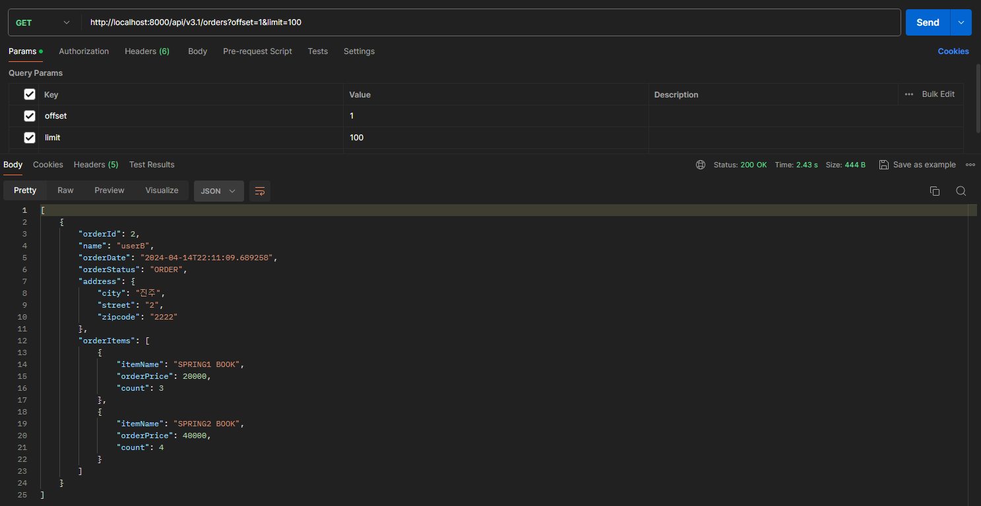The height and width of the screenshot is (506, 981).
Task: Open the GET method dropdown
Action: [x=44, y=22]
